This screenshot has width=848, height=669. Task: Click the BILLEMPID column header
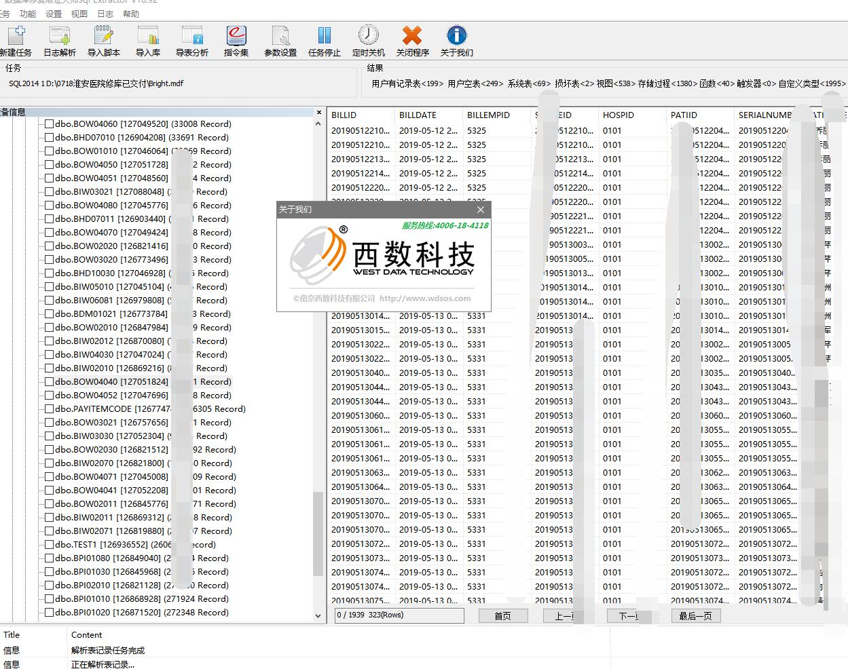click(x=496, y=115)
